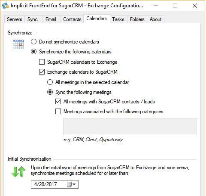The image size is (206, 196).
Task: Click the categories text box
Action: pos(130,127)
